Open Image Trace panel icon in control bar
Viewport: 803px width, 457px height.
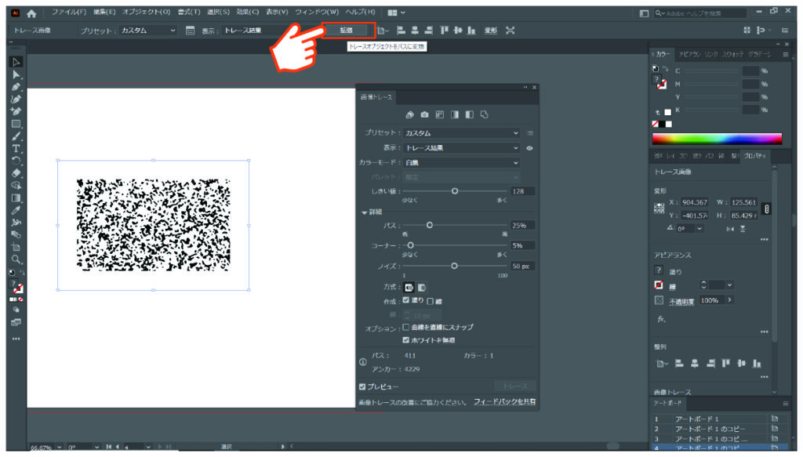[x=190, y=31]
